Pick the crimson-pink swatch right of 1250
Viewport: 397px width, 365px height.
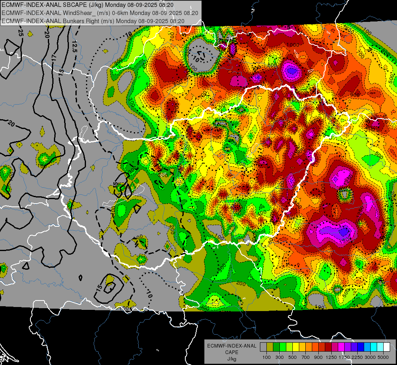click(335, 347)
